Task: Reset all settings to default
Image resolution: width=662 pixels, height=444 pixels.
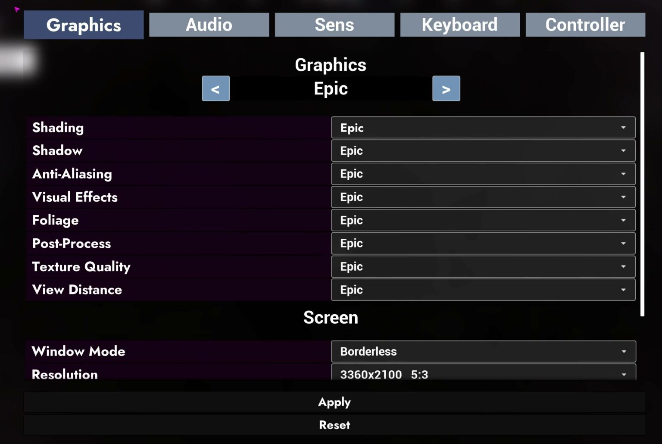Action: (334, 425)
